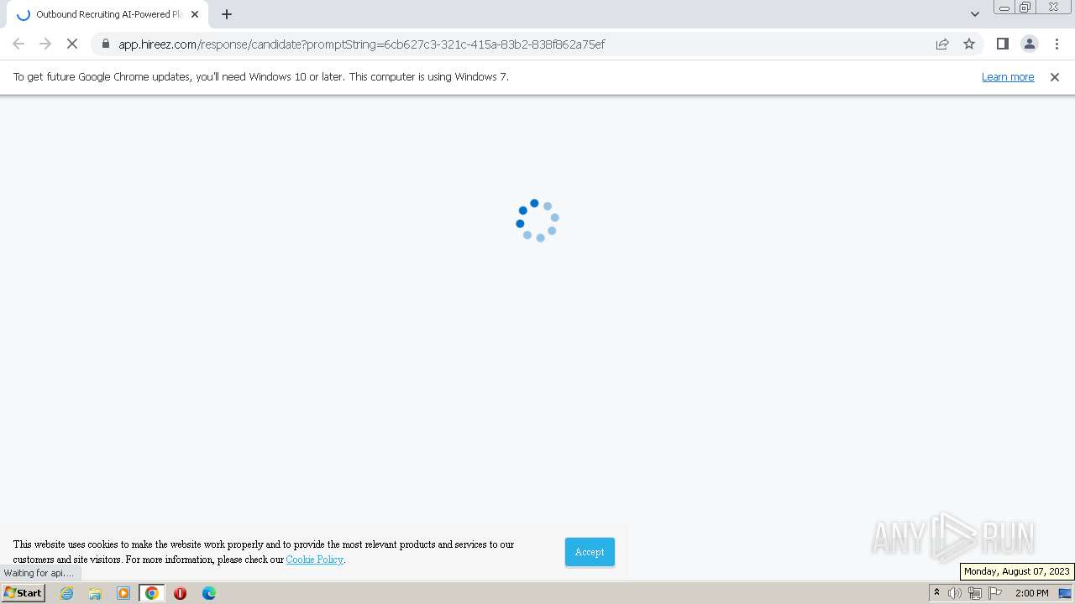Show hidden system tray icons arrow
The height and width of the screenshot is (604, 1075).
[x=936, y=593]
